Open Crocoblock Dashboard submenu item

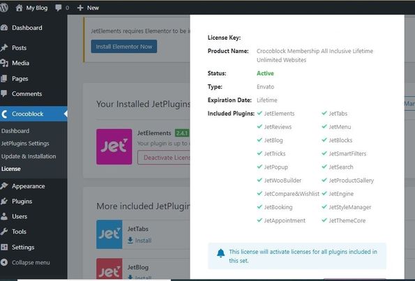15,130
